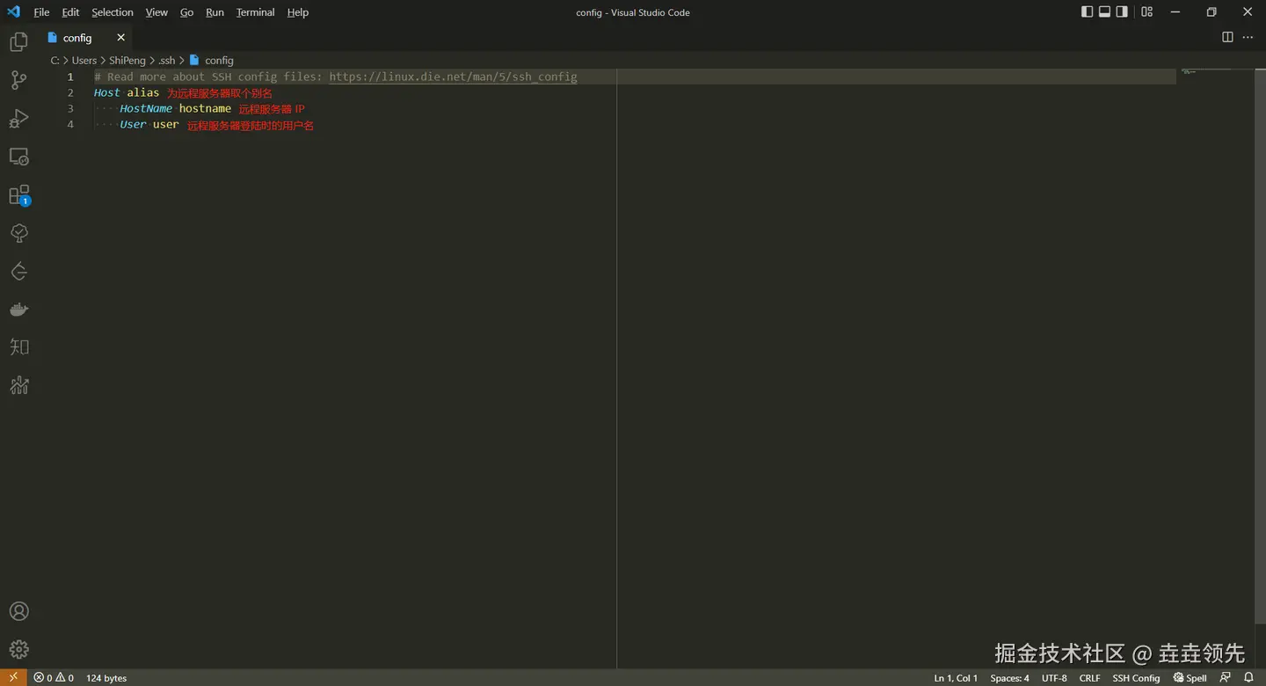Image resolution: width=1266 pixels, height=686 pixels.
Task: Click the tree-with-checkmark activity bar icon
Action: pos(18,233)
